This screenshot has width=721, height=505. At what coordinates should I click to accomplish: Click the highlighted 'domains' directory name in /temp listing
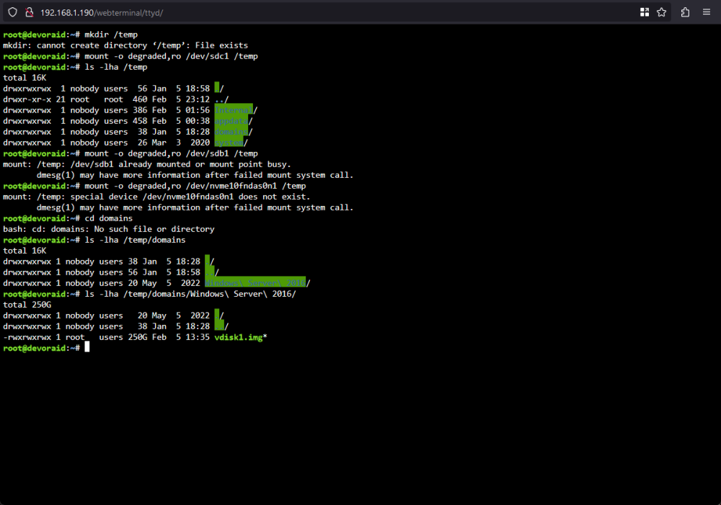(231, 132)
